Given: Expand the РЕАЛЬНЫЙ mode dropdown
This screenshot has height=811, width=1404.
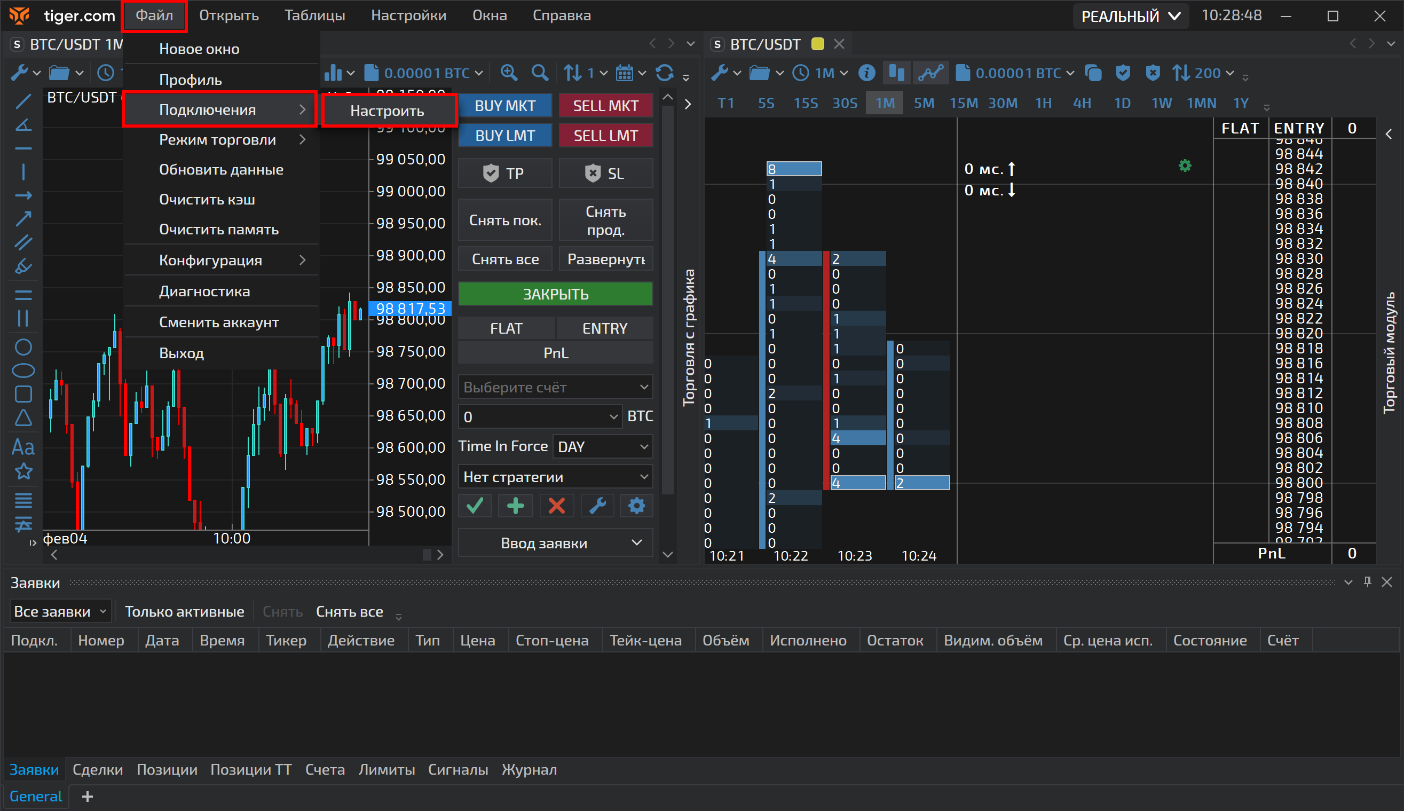Looking at the screenshot, I should pos(1131,16).
